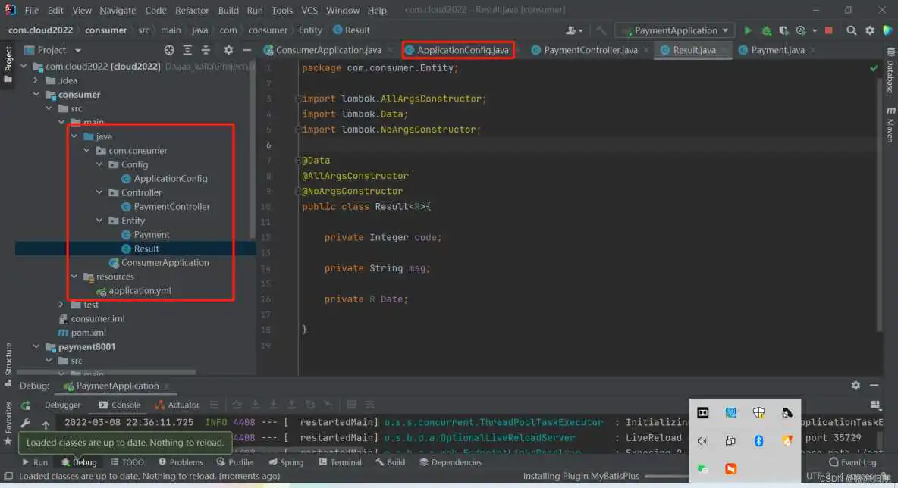Switch to ApplicationConfig.java editor tab
898x488 pixels.
462,50
